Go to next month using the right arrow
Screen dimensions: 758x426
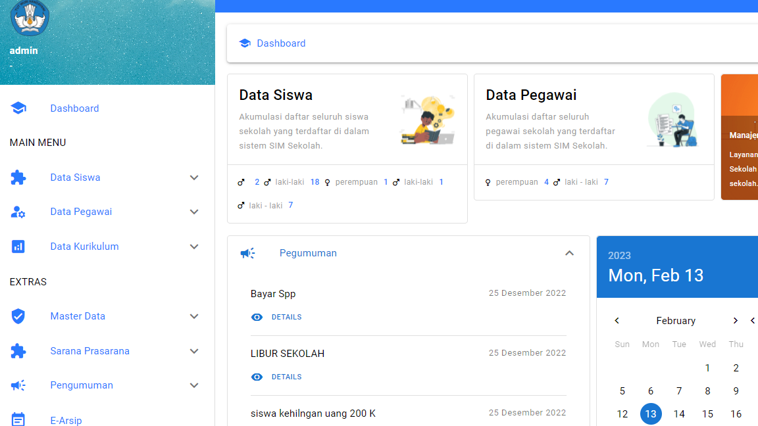735,320
